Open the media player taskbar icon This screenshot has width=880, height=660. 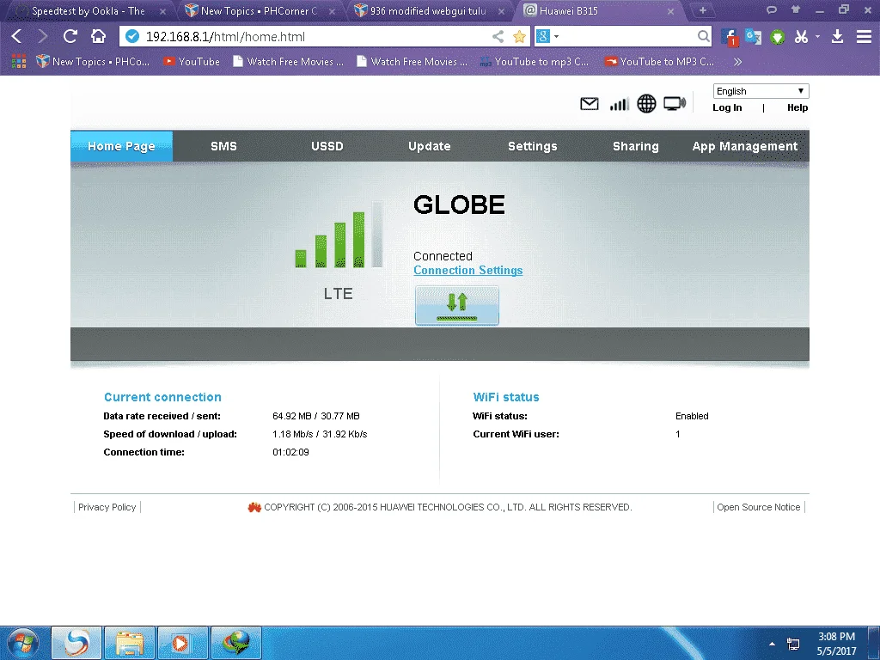click(x=182, y=643)
